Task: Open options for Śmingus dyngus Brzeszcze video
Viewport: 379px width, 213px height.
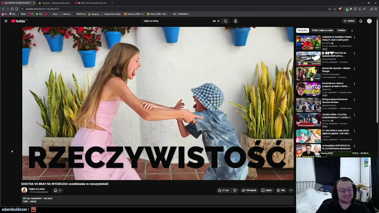Action: tap(354, 100)
